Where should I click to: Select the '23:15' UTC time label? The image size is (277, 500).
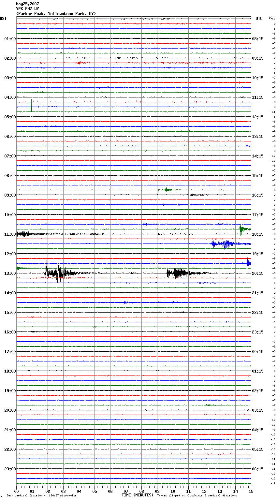(x=258, y=332)
